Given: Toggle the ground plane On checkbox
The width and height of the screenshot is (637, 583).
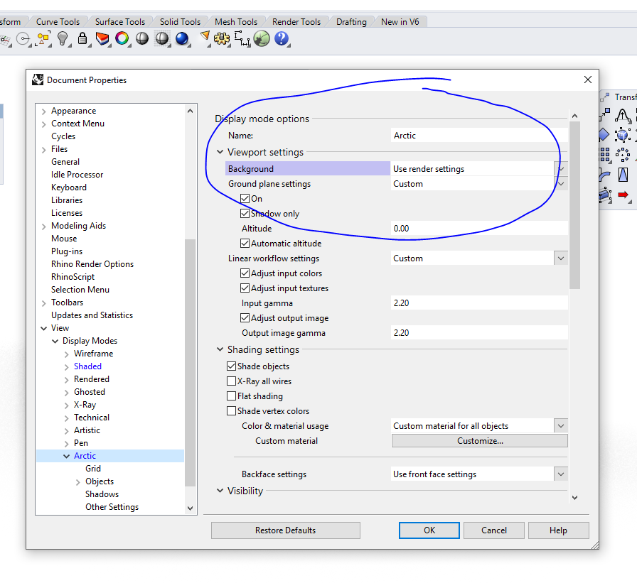Looking at the screenshot, I should coord(245,199).
